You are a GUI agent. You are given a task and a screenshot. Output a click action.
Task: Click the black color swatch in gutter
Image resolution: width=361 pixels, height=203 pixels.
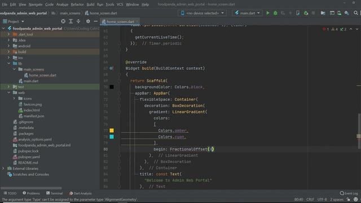(x=112, y=87)
